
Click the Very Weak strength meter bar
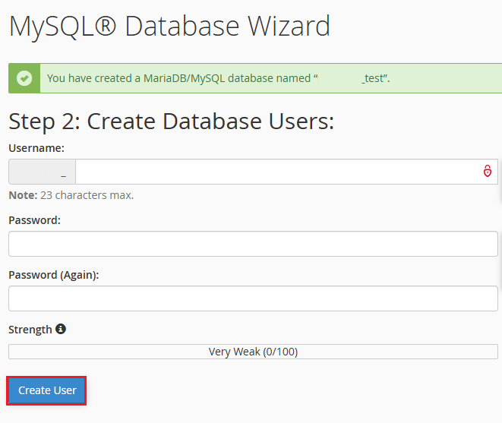tap(253, 352)
